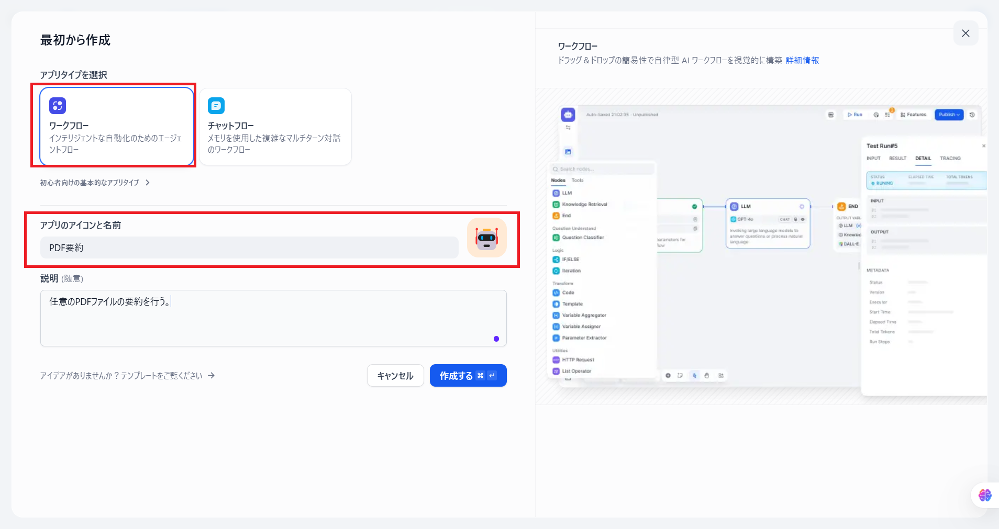
Task: Open the 詳細情報 link
Action: tap(802, 60)
